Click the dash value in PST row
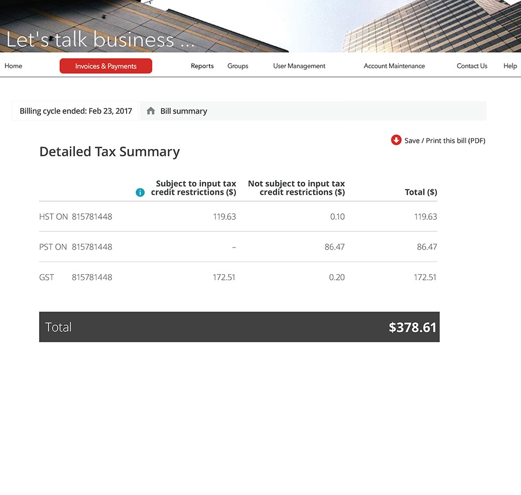The image size is (521, 495). pyautogui.click(x=234, y=247)
